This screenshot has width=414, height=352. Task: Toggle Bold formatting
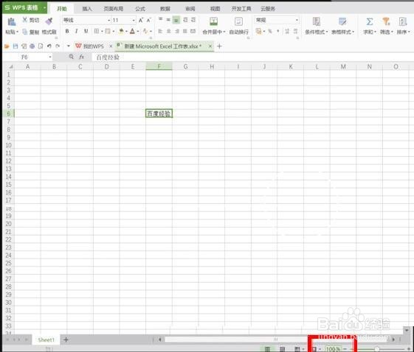click(67, 31)
